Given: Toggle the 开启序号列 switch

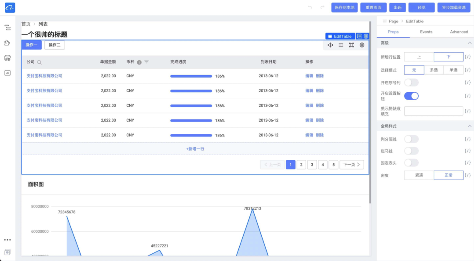Looking at the screenshot, I should [411, 83].
